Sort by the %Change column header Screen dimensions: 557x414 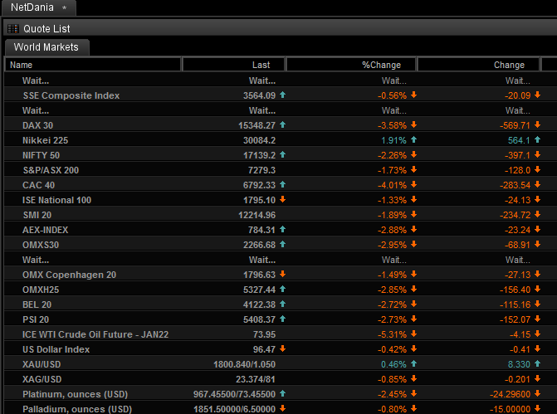(x=351, y=65)
